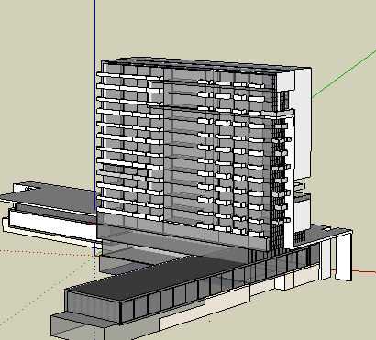Click the solid green axis line
Image resolution: width=376 pixels, height=340 pixels.
coord(344,73)
